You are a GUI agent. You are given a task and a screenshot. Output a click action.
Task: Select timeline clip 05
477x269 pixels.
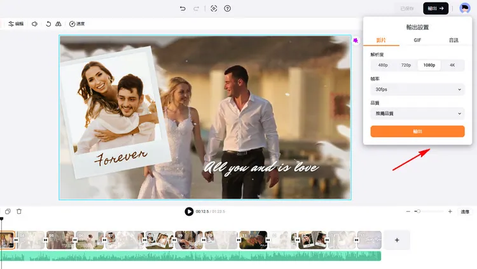(x=60, y=240)
